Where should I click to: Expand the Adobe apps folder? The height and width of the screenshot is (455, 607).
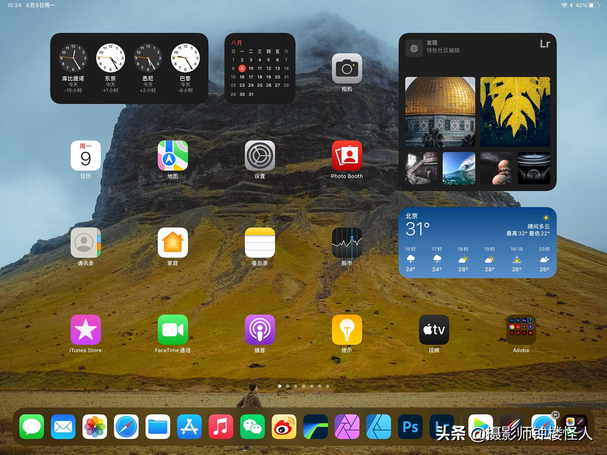521,330
